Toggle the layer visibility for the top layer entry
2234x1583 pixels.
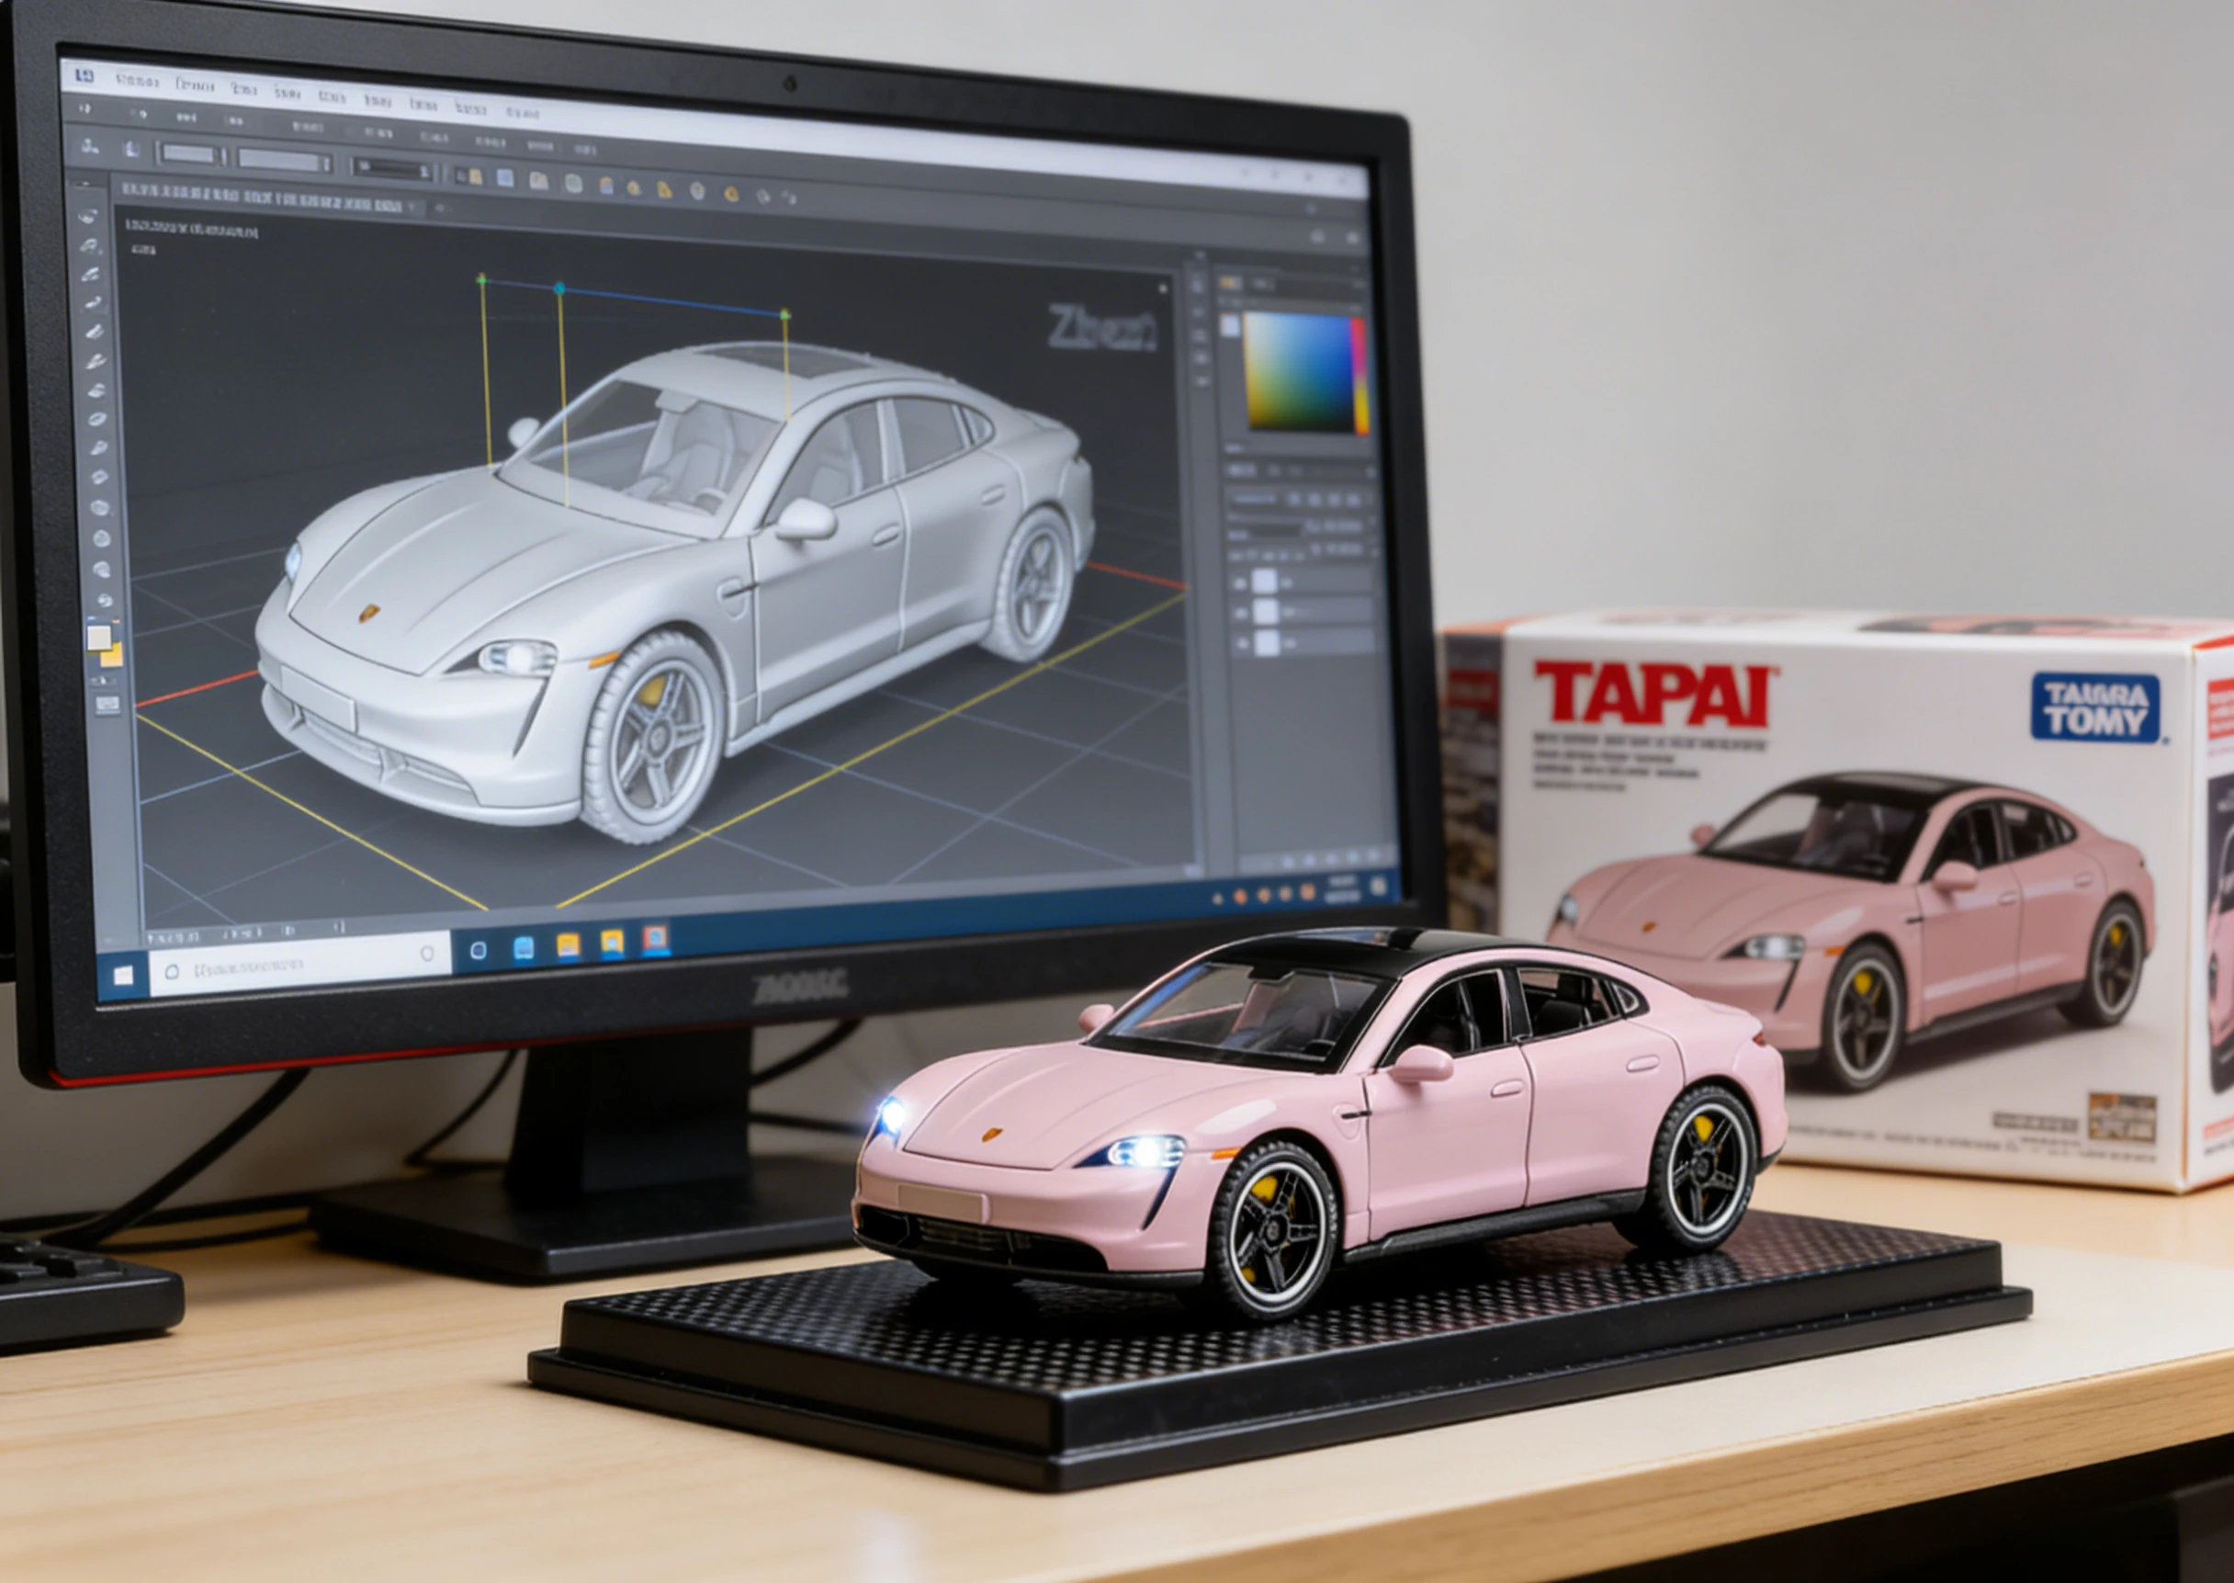click(x=1241, y=584)
